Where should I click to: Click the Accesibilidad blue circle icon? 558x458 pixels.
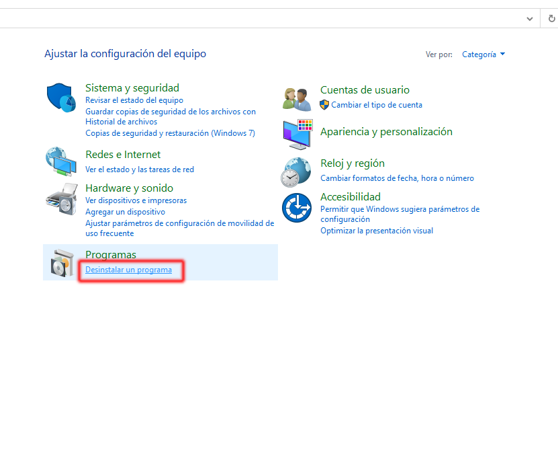point(297,208)
